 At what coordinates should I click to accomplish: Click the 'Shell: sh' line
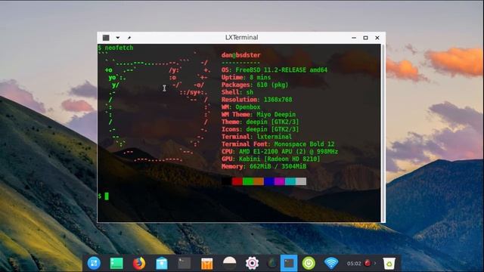[237, 92]
